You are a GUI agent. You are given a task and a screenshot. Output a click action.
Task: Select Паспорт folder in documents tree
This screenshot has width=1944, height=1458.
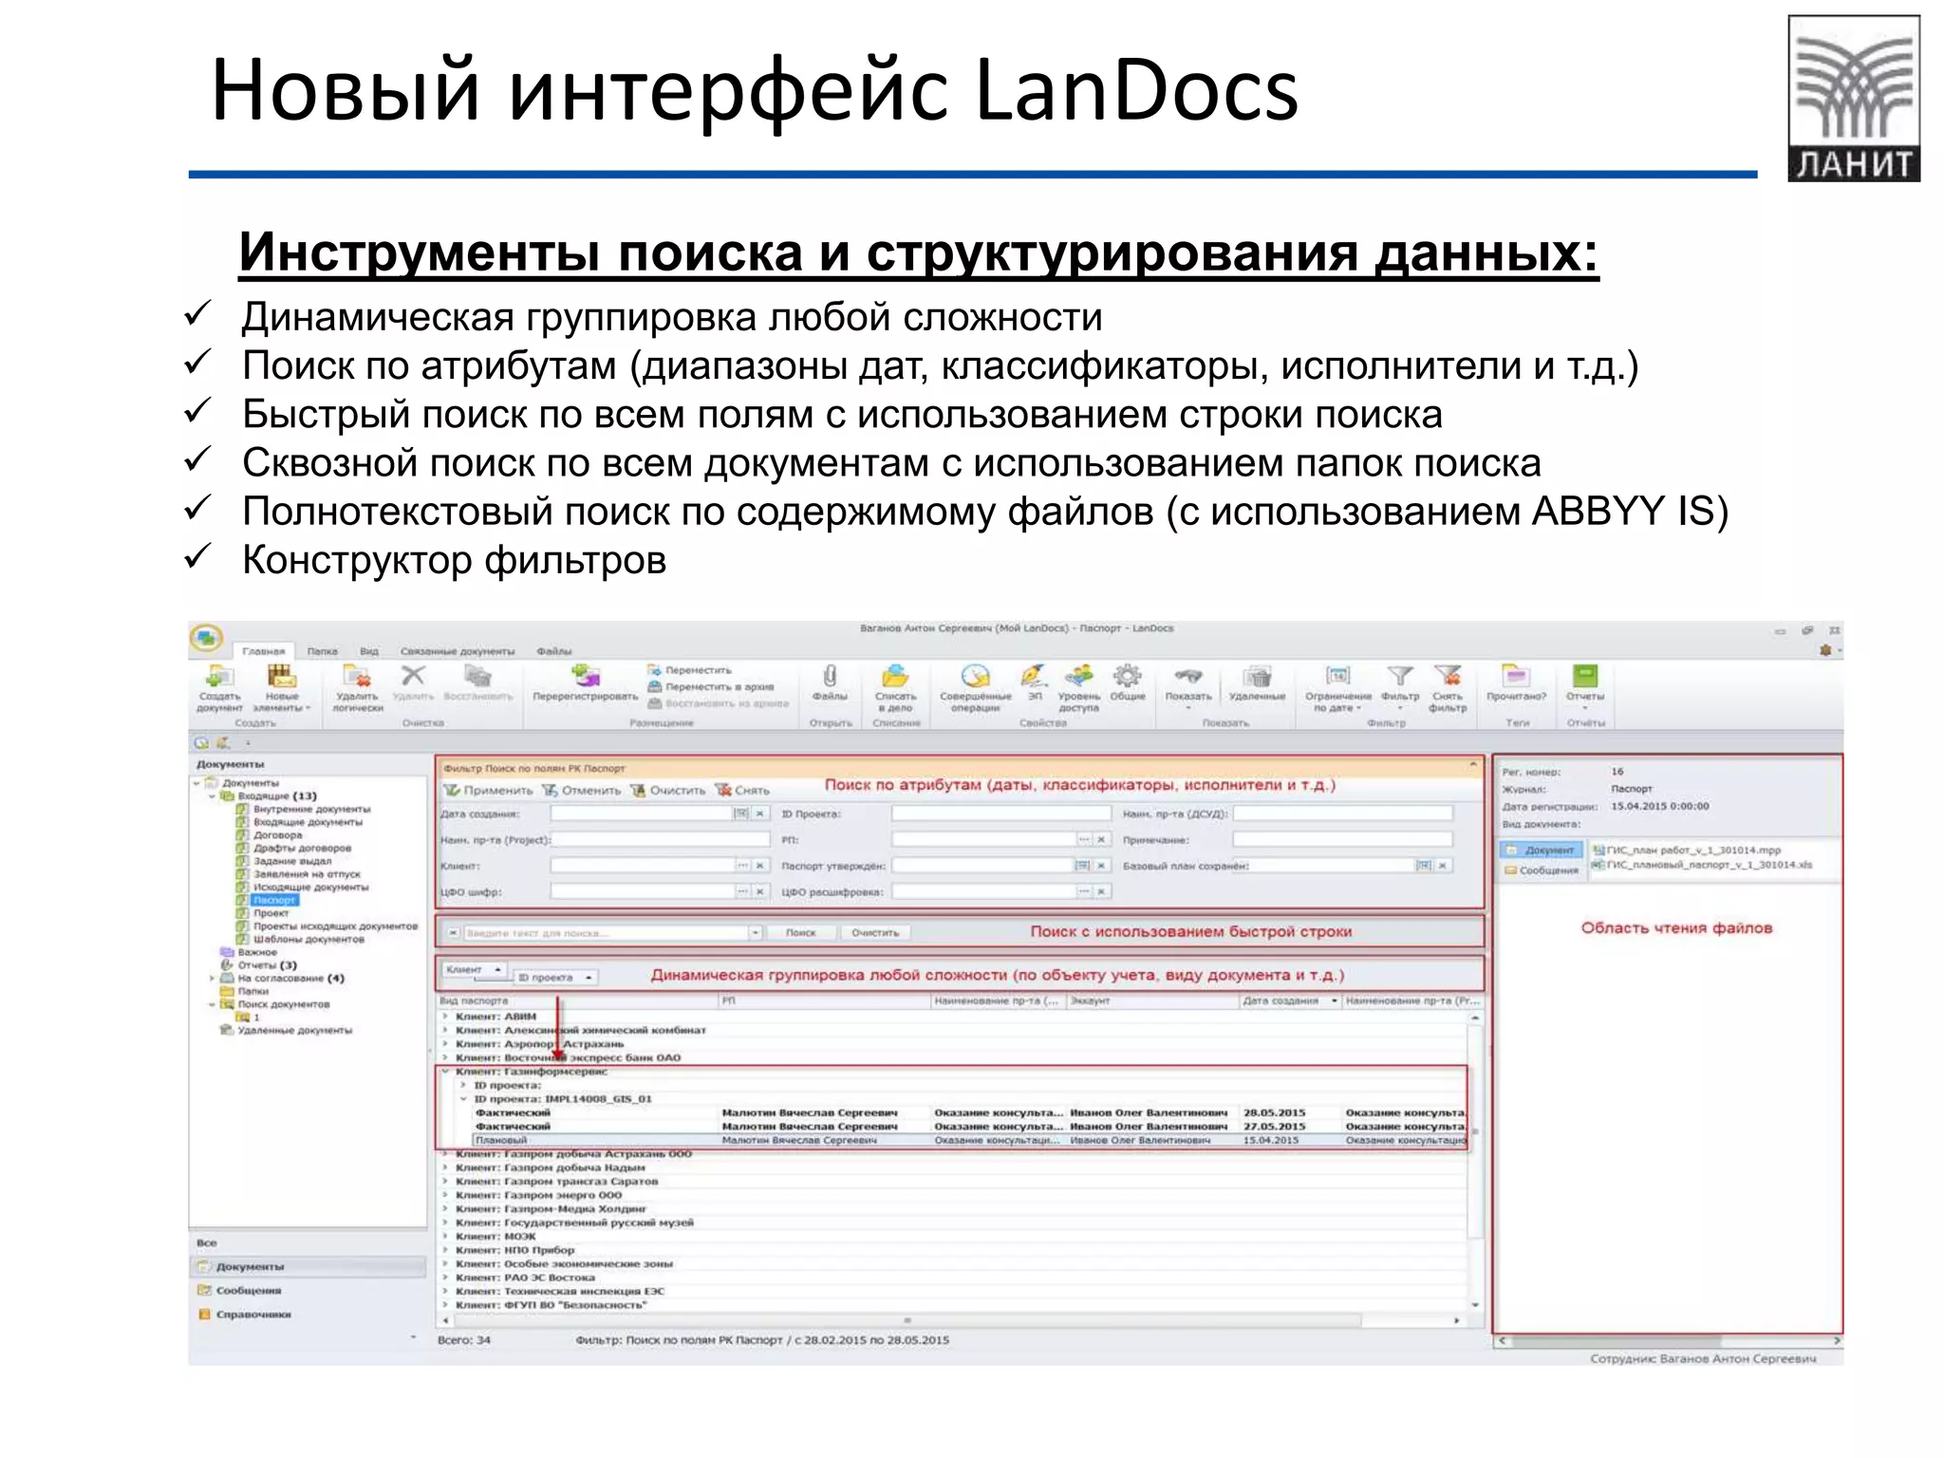coord(274,900)
